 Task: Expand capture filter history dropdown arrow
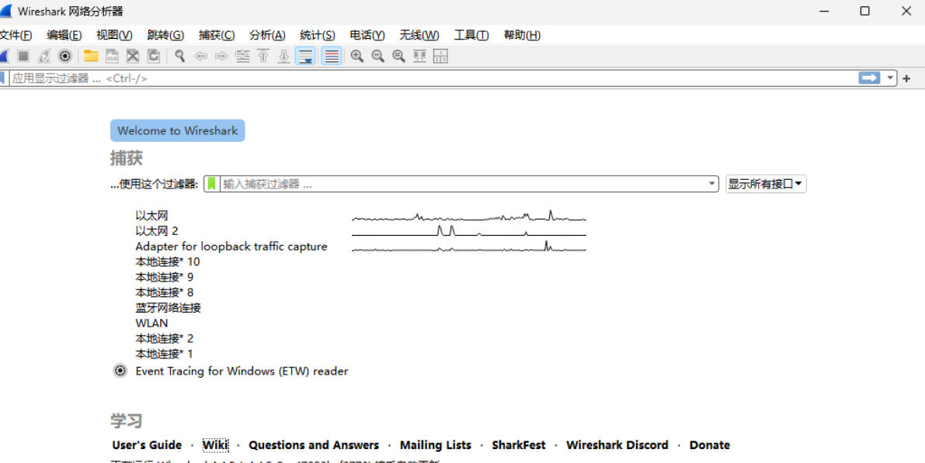tap(712, 185)
